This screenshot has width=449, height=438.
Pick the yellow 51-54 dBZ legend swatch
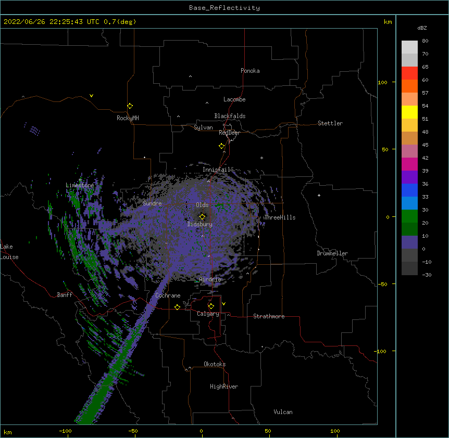(x=409, y=112)
